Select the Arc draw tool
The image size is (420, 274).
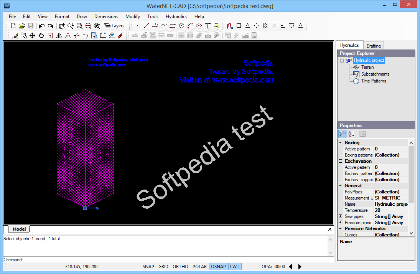coord(190,26)
